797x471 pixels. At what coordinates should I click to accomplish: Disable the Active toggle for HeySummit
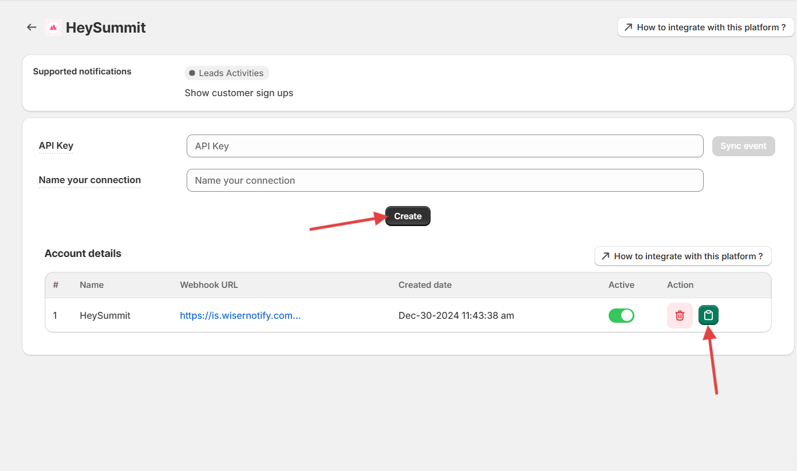click(x=621, y=315)
